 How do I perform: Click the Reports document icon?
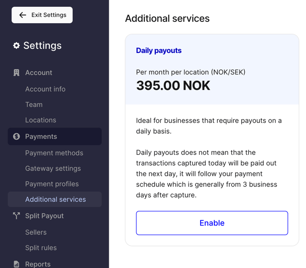16,264
